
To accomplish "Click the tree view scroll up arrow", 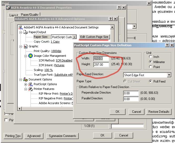I will [x=112, y=27].
